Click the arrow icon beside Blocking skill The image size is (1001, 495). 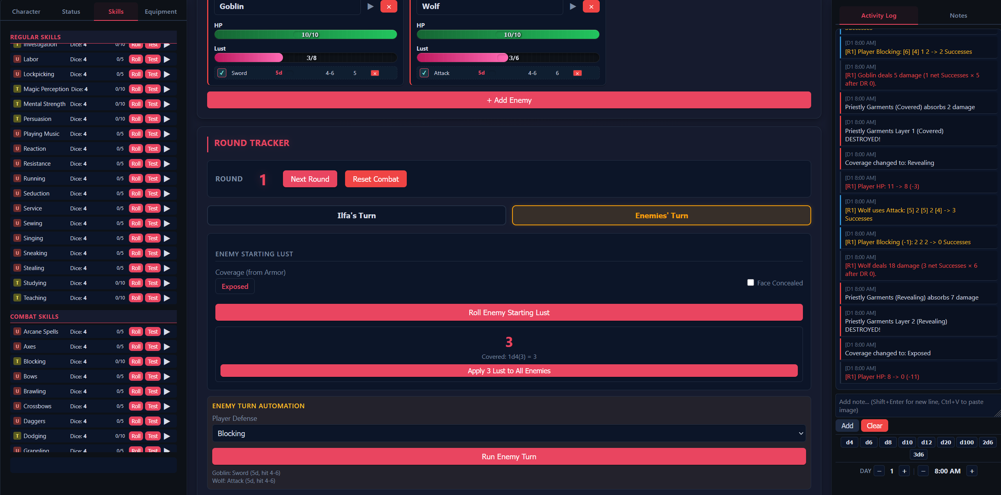pos(167,362)
